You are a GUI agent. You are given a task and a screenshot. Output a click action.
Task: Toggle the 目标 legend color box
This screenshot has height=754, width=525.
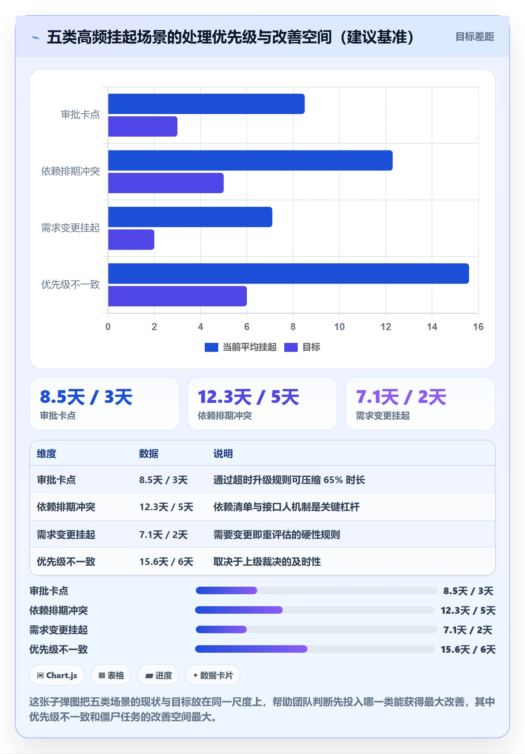click(291, 347)
